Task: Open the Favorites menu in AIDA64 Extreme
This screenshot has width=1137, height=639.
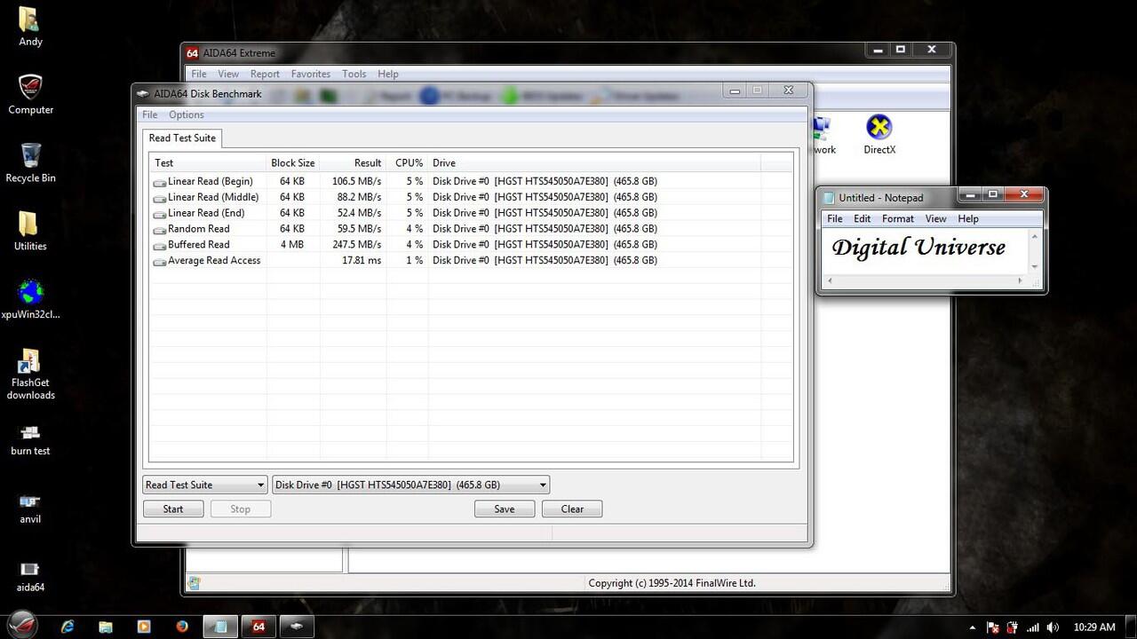Action: click(x=311, y=74)
